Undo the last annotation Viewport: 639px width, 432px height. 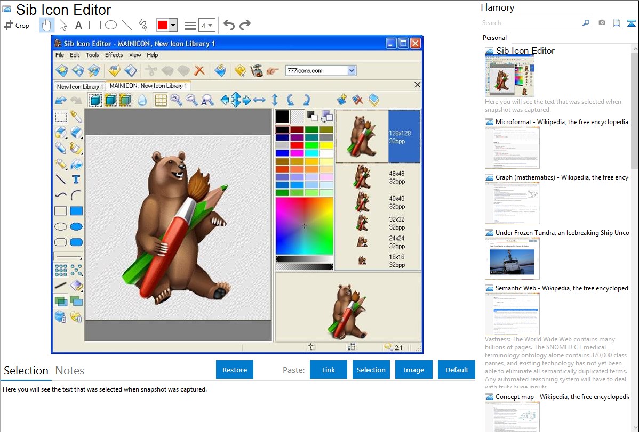(229, 25)
